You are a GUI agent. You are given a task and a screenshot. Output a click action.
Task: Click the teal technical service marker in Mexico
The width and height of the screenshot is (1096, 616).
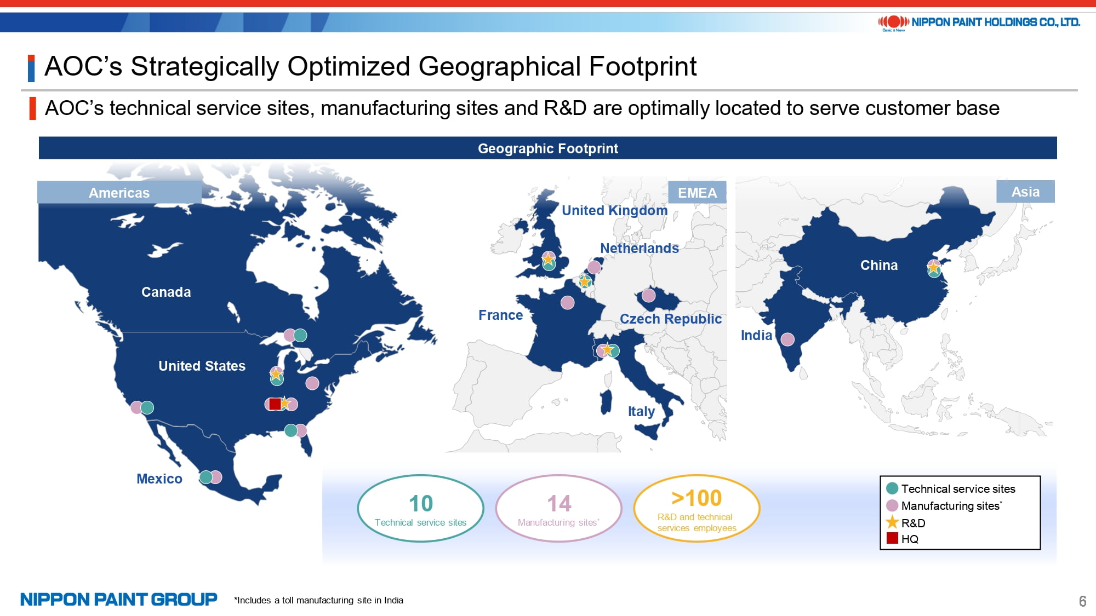[x=206, y=477]
